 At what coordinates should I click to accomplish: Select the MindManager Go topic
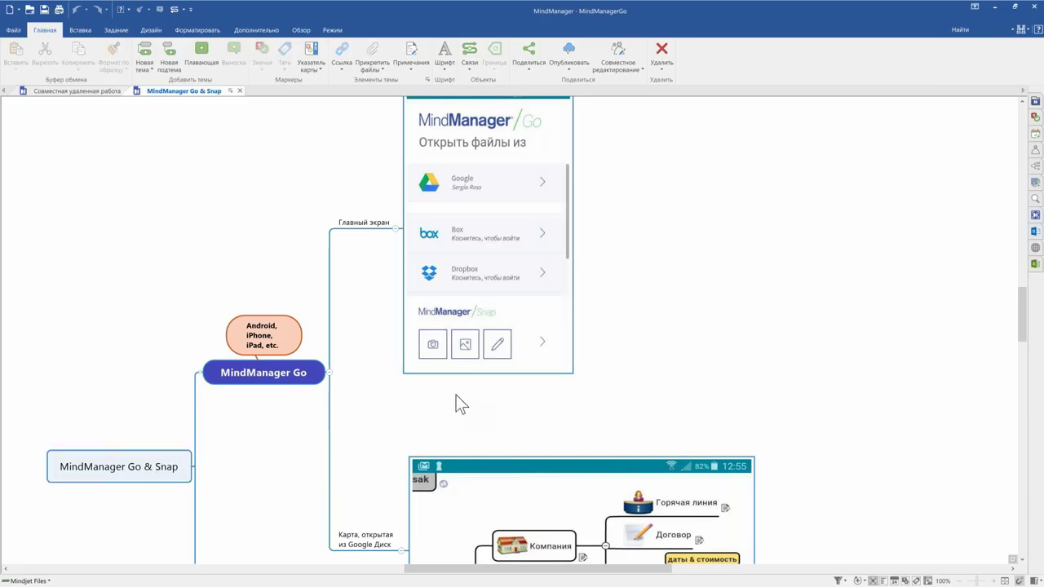click(263, 373)
